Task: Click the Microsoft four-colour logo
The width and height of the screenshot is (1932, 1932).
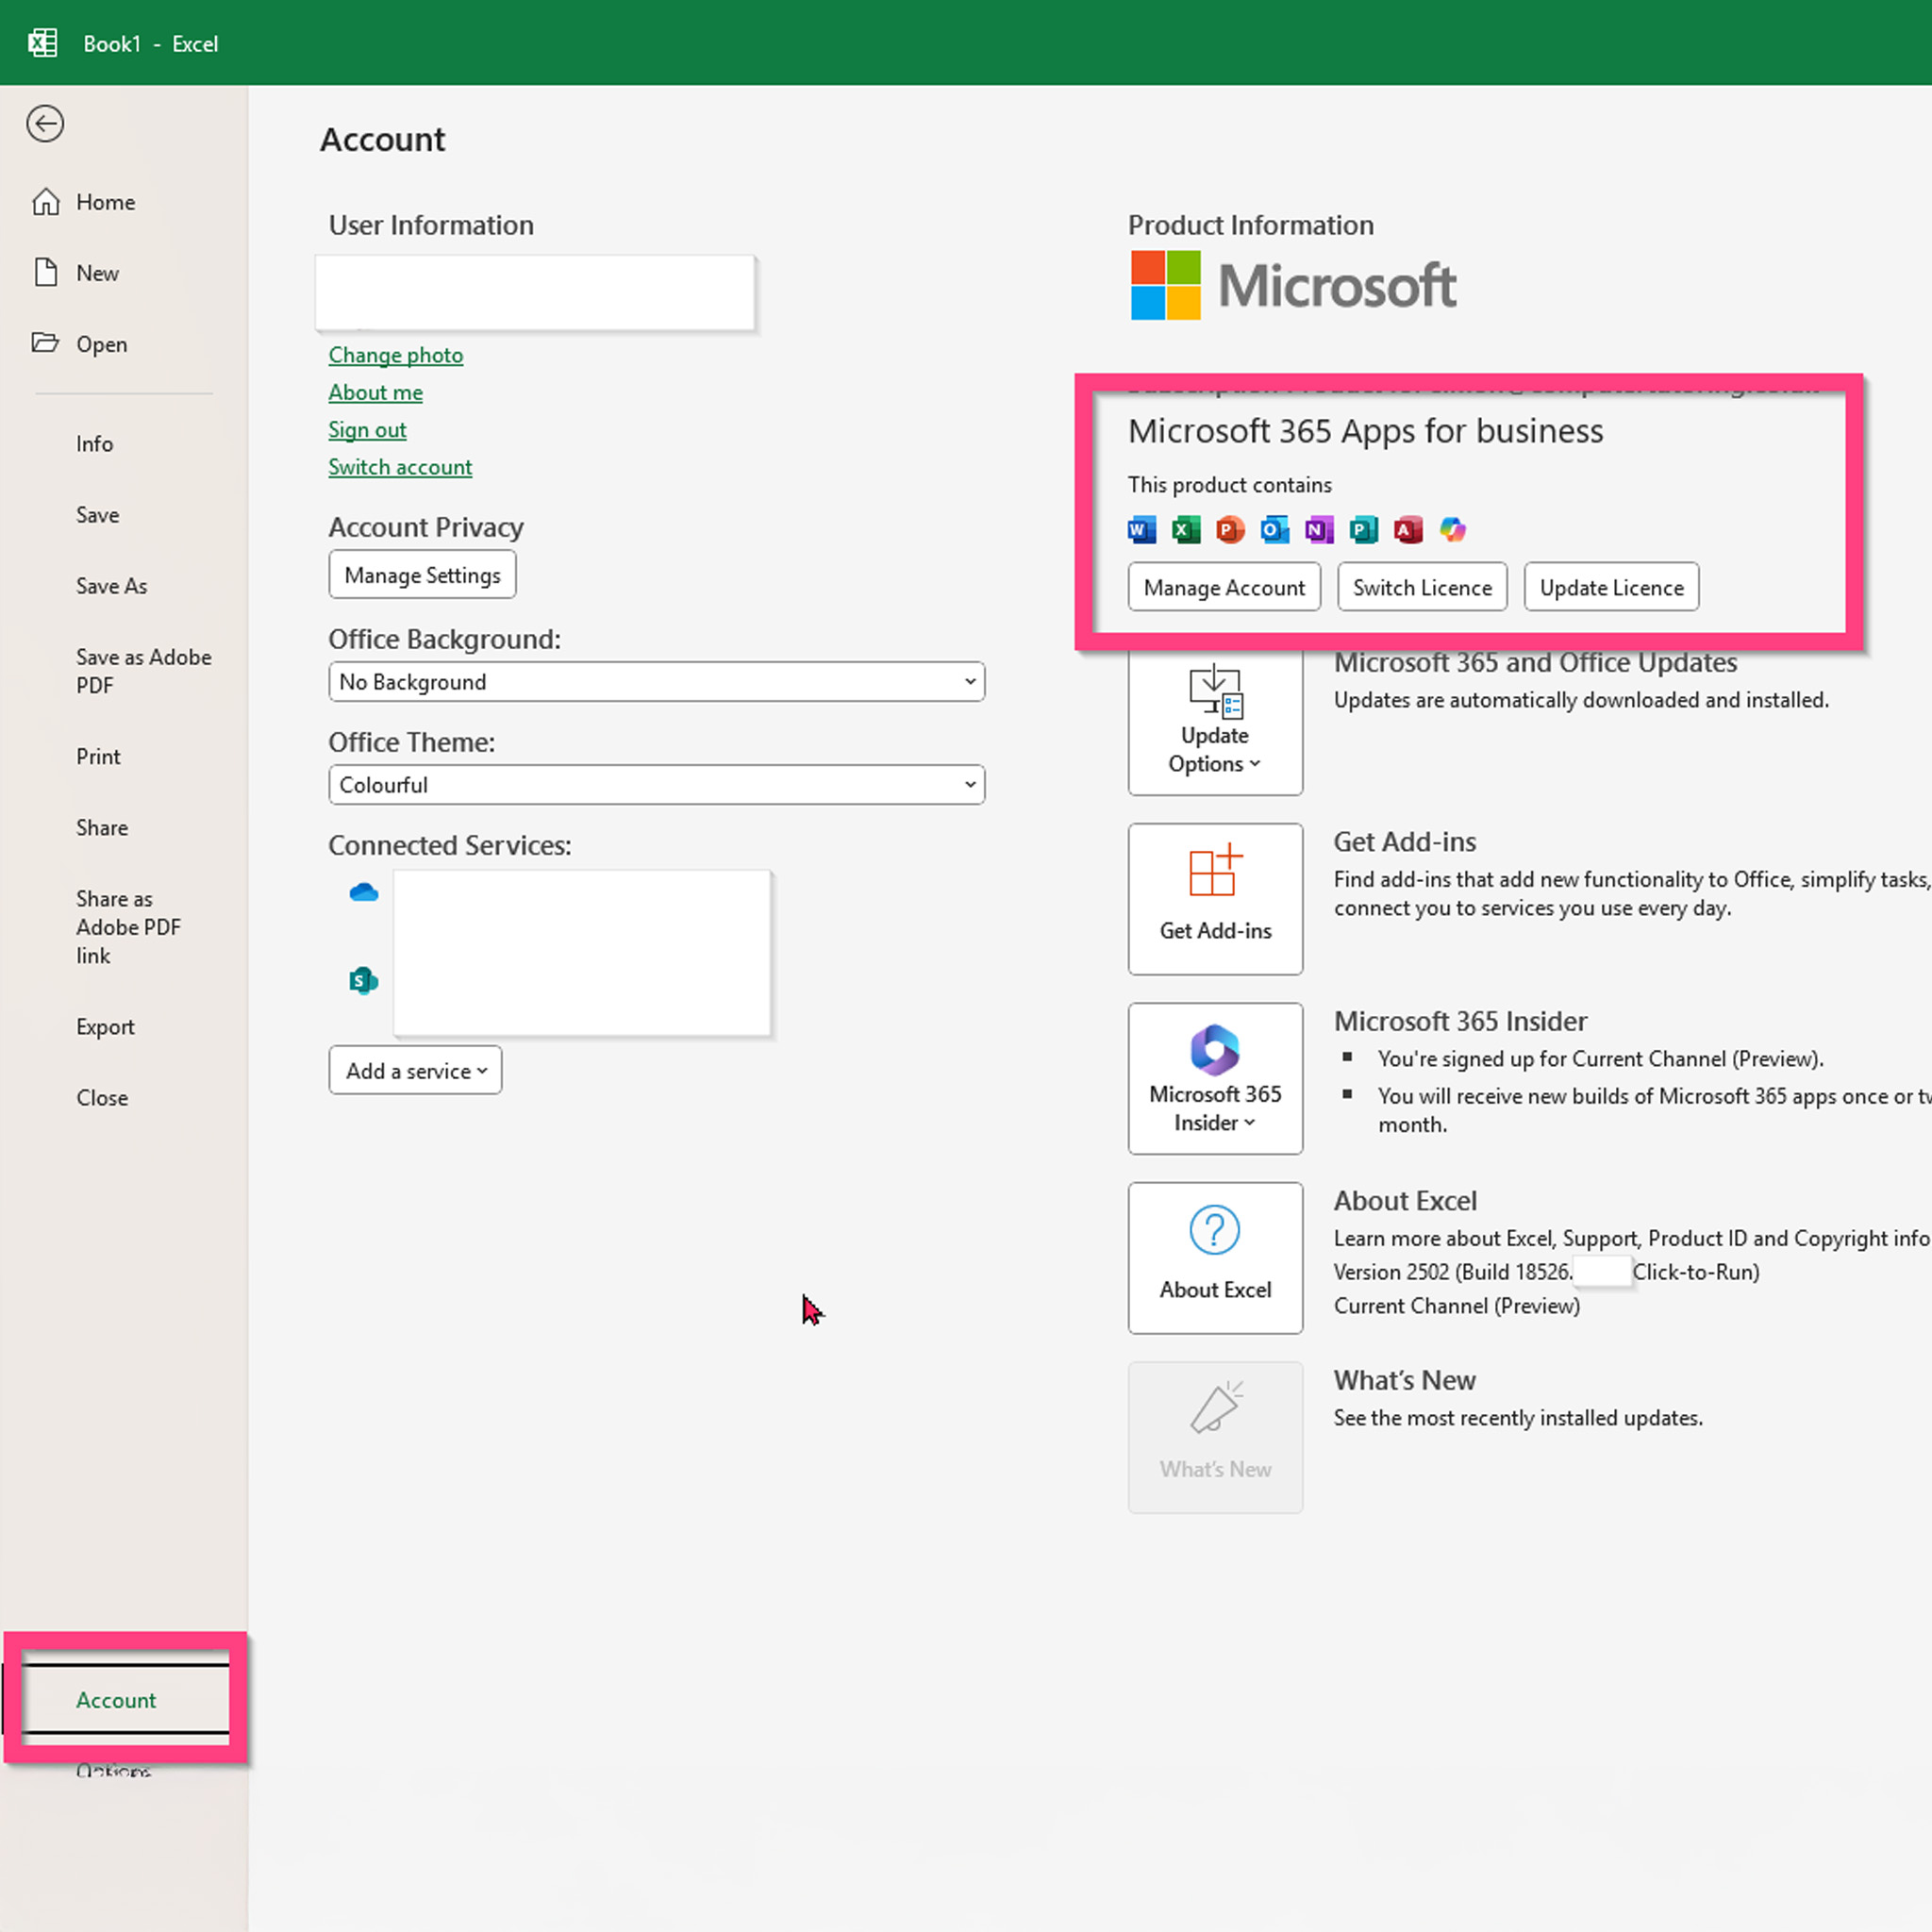Action: coord(1165,285)
